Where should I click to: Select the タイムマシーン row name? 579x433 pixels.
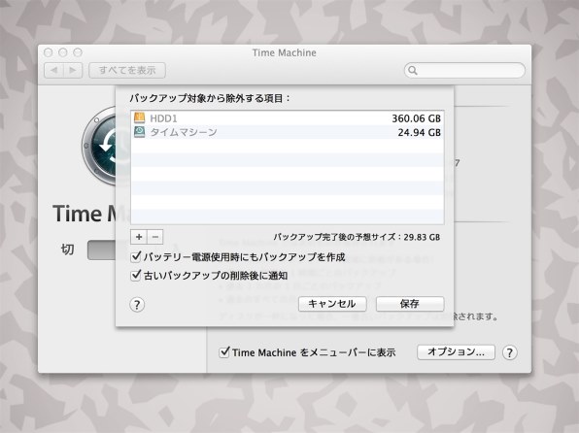coord(184,132)
